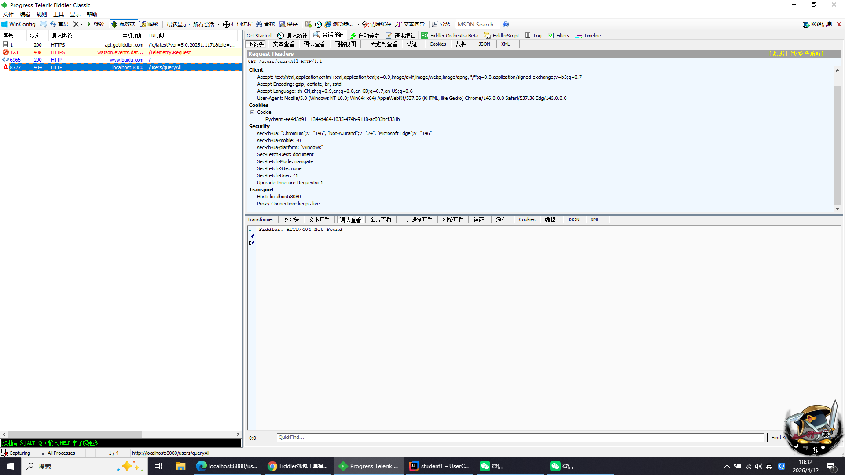The image size is (845, 475).
Task: Click the 任何进程 process target icon
Action: pos(226,24)
